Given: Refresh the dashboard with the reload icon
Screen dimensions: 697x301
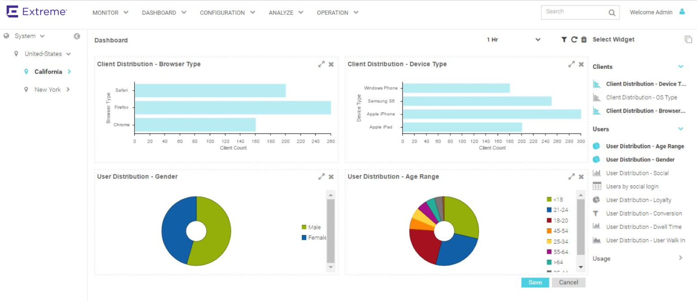Looking at the screenshot, I should (574, 40).
